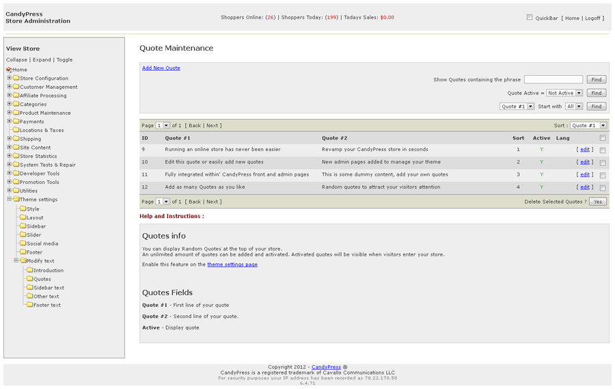Click the Categories folder icon
Screen dimensions: 615x389
click(x=16, y=104)
